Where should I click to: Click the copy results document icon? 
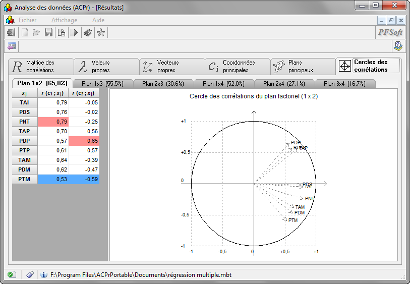point(61,33)
